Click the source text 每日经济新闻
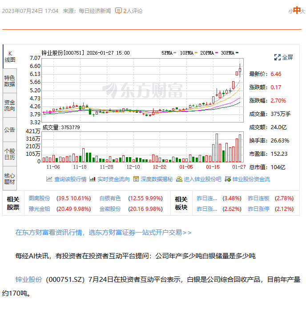The image size is (306, 320). pyautogui.click(x=95, y=11)
